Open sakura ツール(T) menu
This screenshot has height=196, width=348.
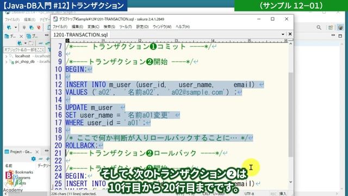point(126,27)
